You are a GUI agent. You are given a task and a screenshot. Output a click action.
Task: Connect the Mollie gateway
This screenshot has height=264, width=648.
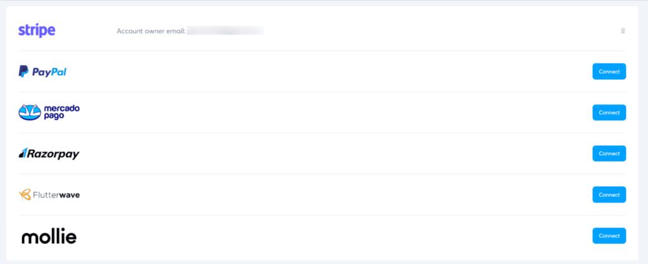click(609, 236)
